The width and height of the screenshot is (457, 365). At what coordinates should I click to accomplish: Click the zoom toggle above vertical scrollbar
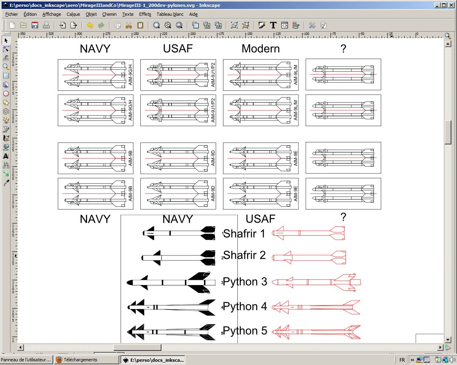448,36
